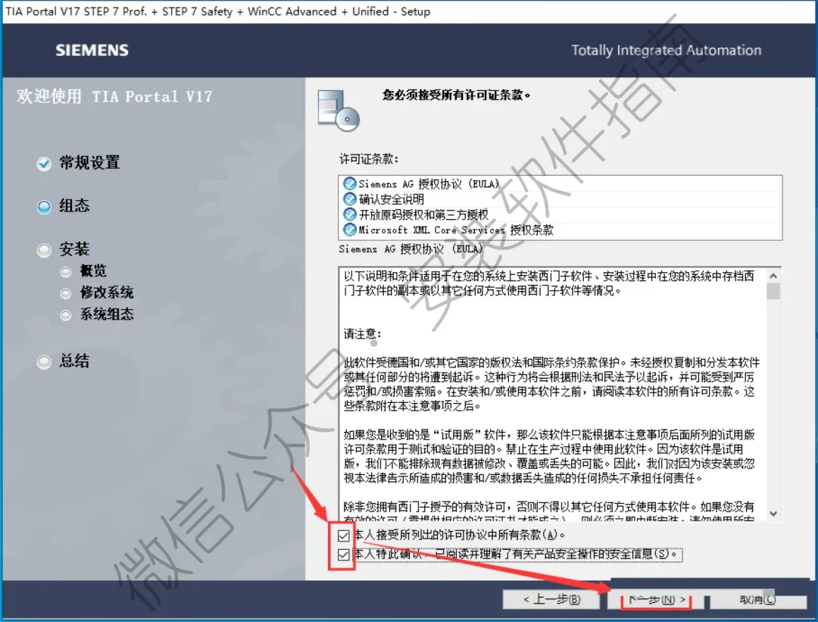Click the 系统组态 sub-step in sidebar
Screen dimensions: 818x622
tap(107, 314)
